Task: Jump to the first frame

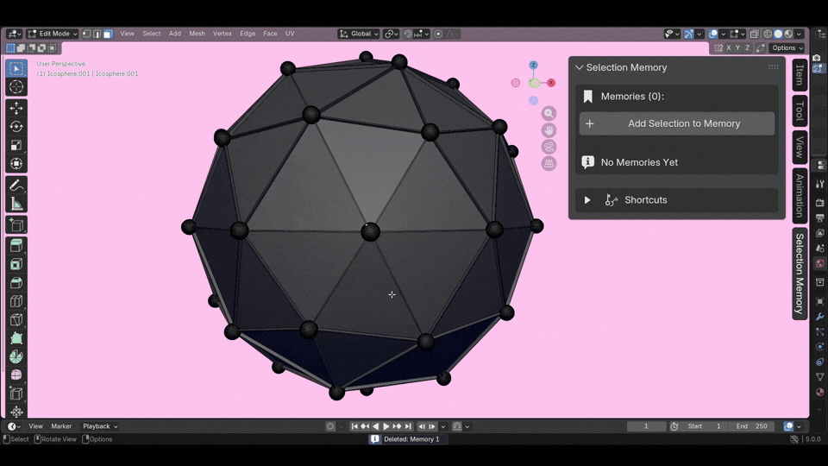Action: (354, 426)
